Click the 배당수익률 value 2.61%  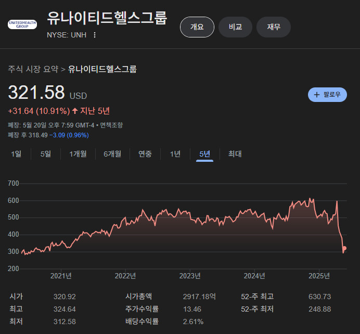pyautogui.click(x=193, y=322)
